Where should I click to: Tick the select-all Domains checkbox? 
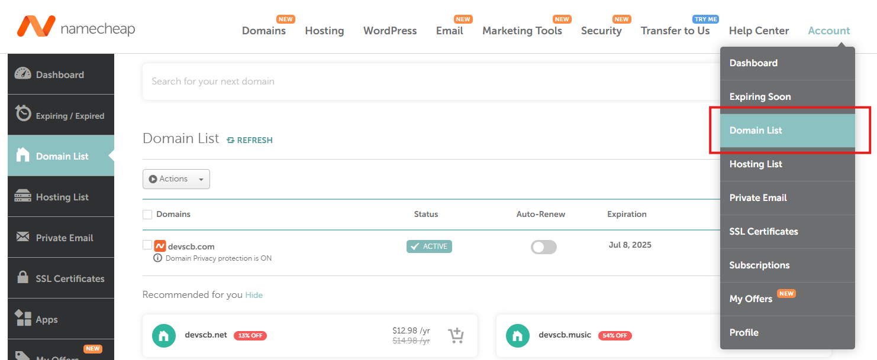pos(147,214)
